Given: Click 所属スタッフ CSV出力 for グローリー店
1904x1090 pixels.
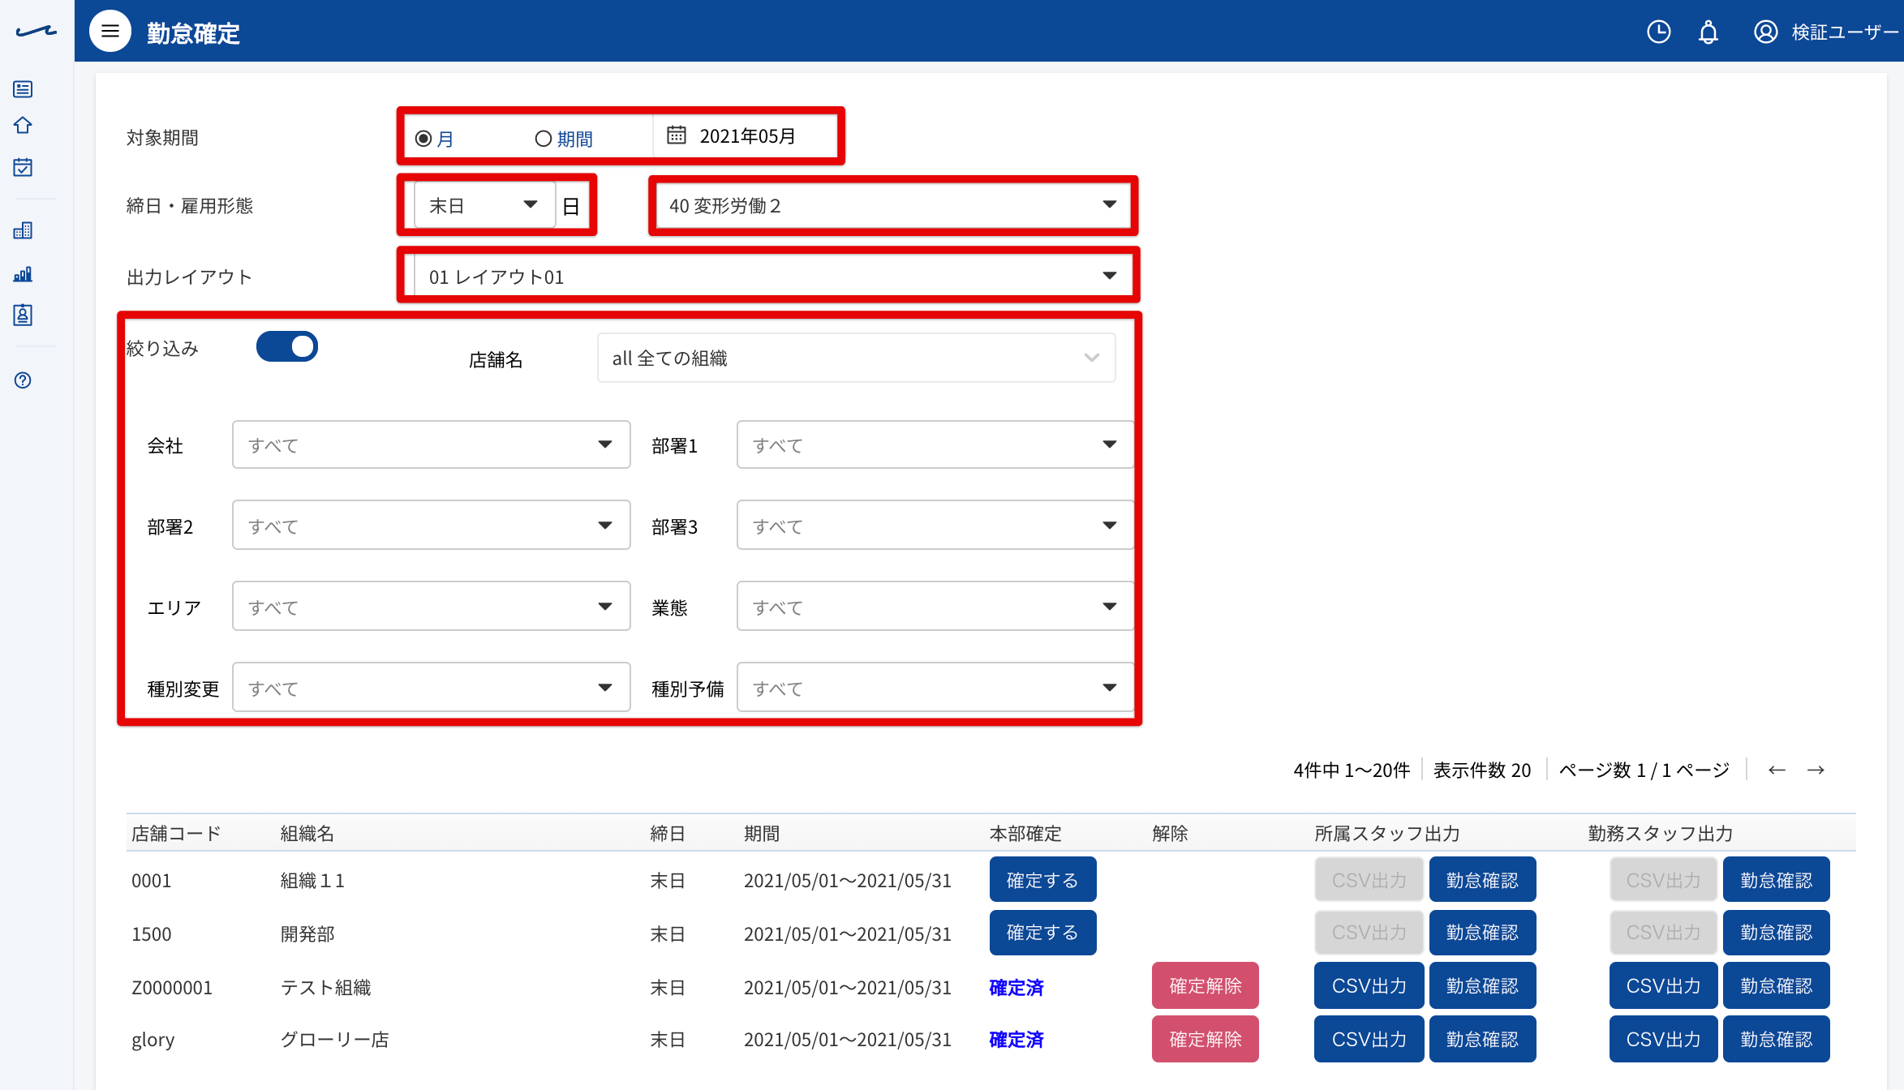Looking at the screenshot, I should pyautogui.click(x=1369, y=1039).
